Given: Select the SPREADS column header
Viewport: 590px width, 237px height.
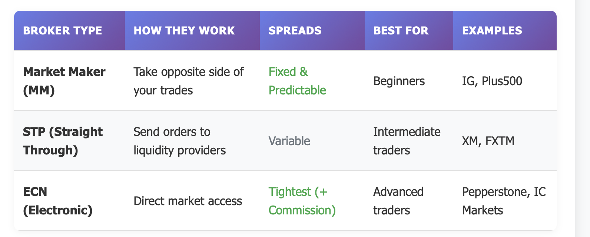Looking at the screenshot, I should click(x=295, y=30).
